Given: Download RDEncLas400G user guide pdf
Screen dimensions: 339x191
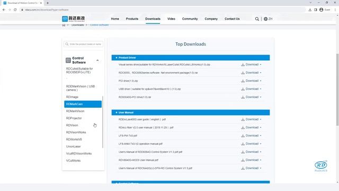Looking at the screenshot, I should point(251,119).
